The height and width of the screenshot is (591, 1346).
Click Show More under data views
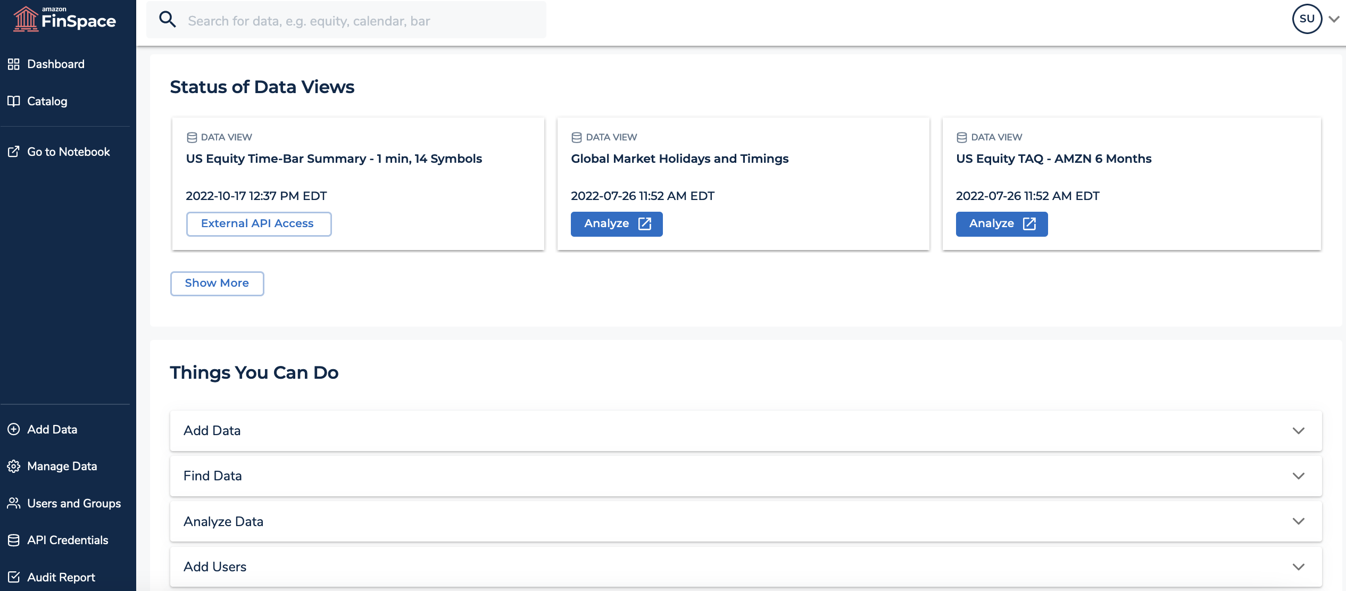click(217, 283)
